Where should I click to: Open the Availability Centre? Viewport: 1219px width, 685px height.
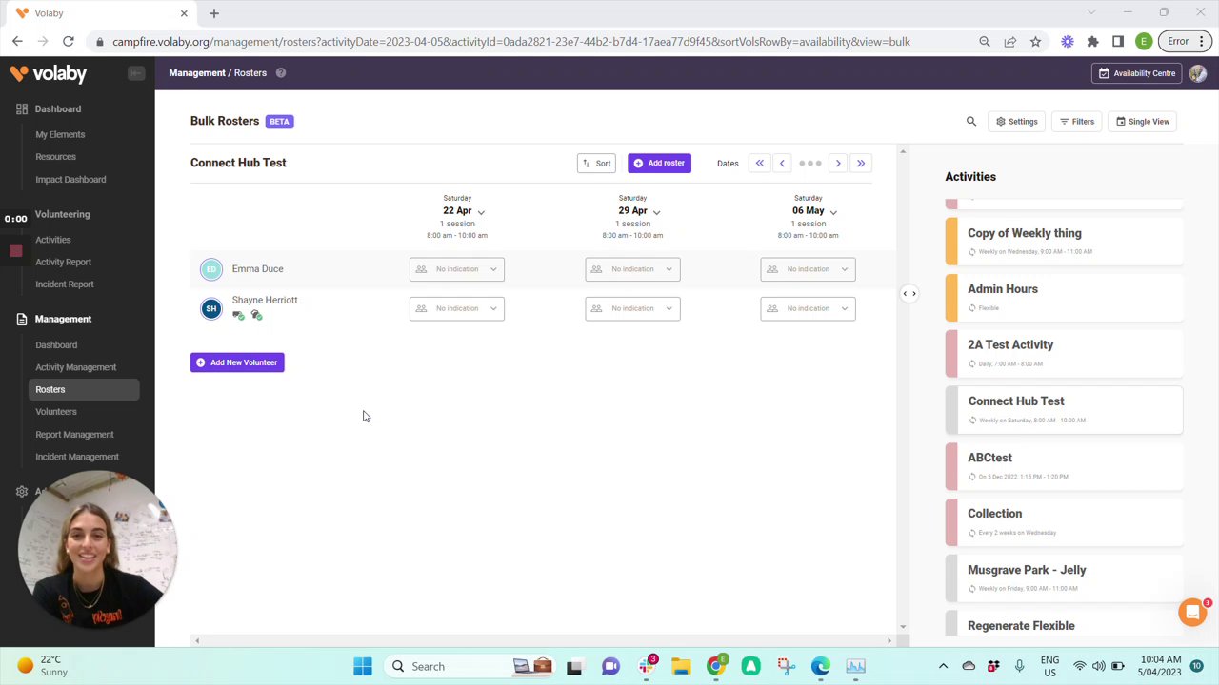pyautogui.click(x=1137, y=73)
